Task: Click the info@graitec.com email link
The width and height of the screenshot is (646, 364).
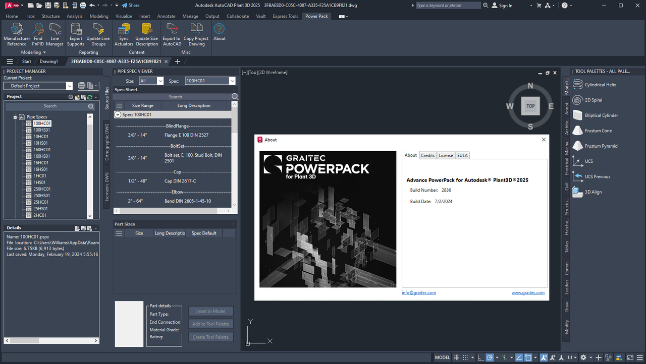Action: click(419, 292)
